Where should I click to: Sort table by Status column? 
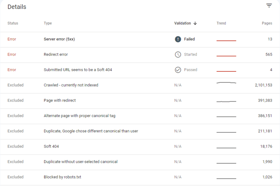tap(13, 23)
